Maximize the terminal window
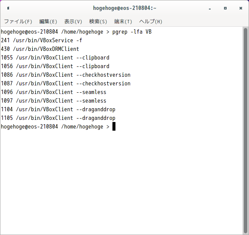 tap(225, 8)
